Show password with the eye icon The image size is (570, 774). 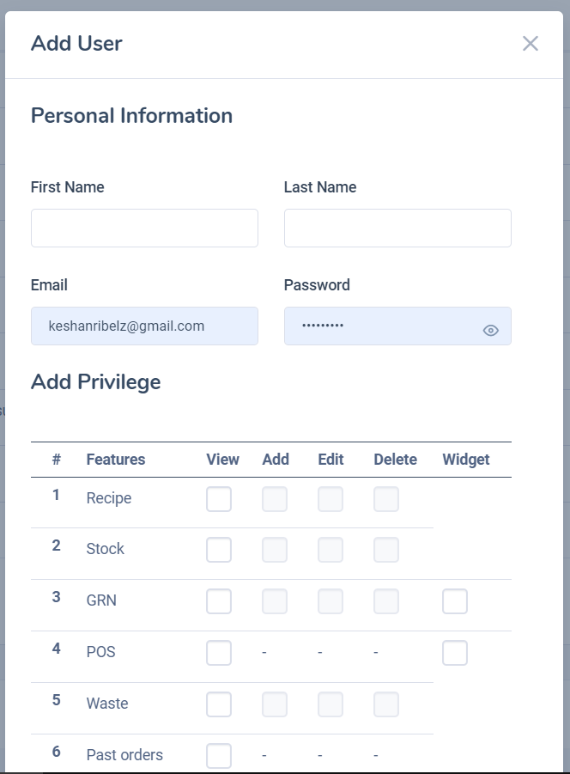click(490, 330)
